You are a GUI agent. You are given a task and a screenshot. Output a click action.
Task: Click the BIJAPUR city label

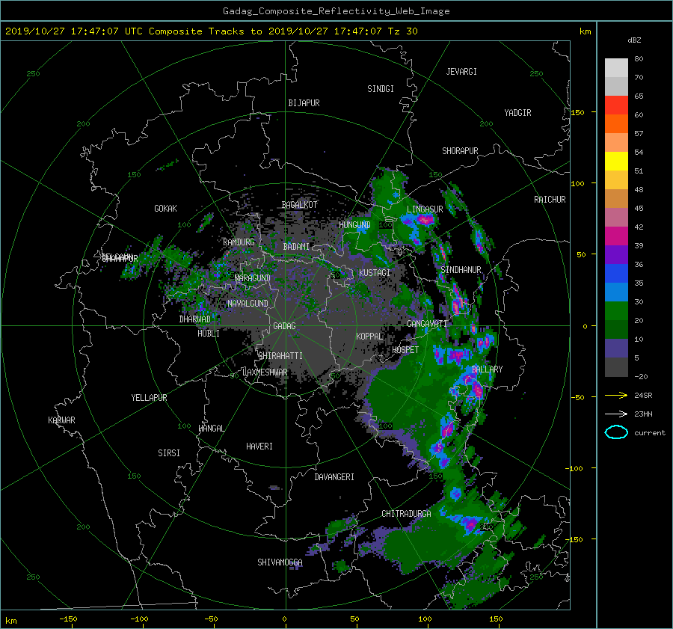tap(304, 103)
